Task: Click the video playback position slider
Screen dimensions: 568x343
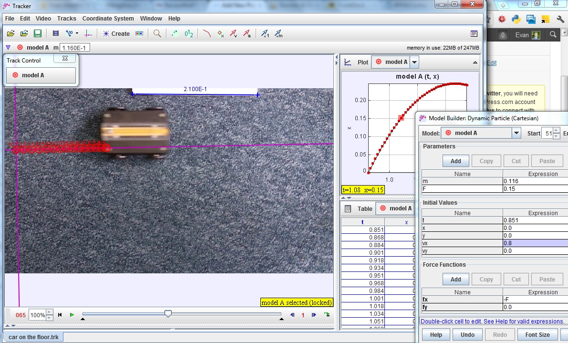Action: coord(168,314)
